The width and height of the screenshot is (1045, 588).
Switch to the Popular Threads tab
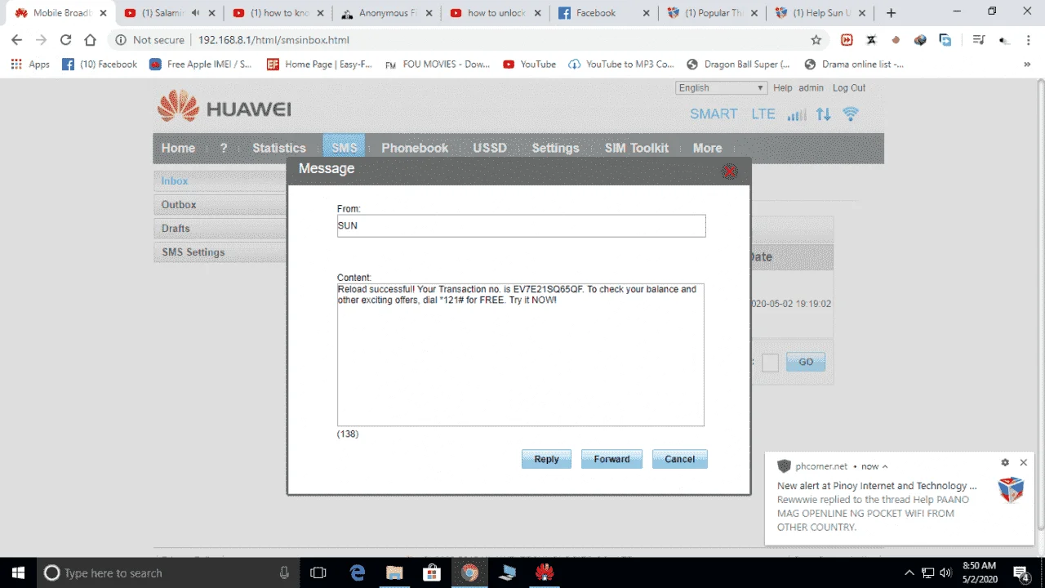click(710, 13)
